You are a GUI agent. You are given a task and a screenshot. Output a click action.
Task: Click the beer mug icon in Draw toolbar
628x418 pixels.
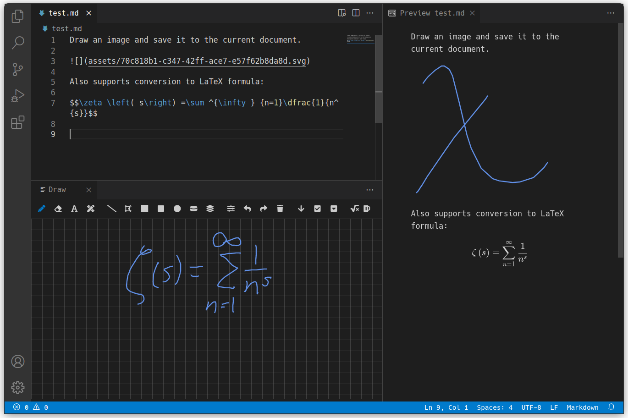tap(367, 209)
